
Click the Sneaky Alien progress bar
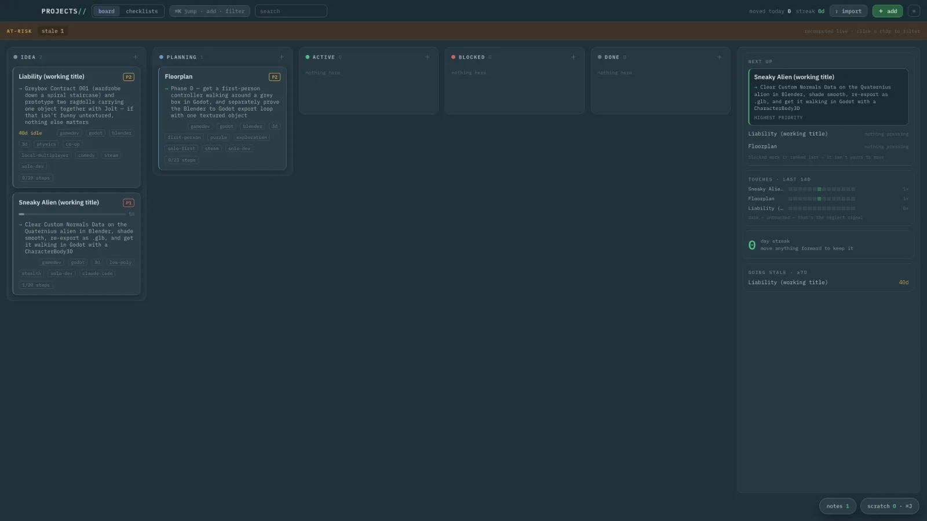pyautogui.click(x=72, y=214)
